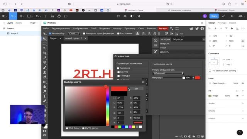The height and width of the screenshot is (139, 247).
Task: Click the red color overlay swatch
Action: click(197, 78)
